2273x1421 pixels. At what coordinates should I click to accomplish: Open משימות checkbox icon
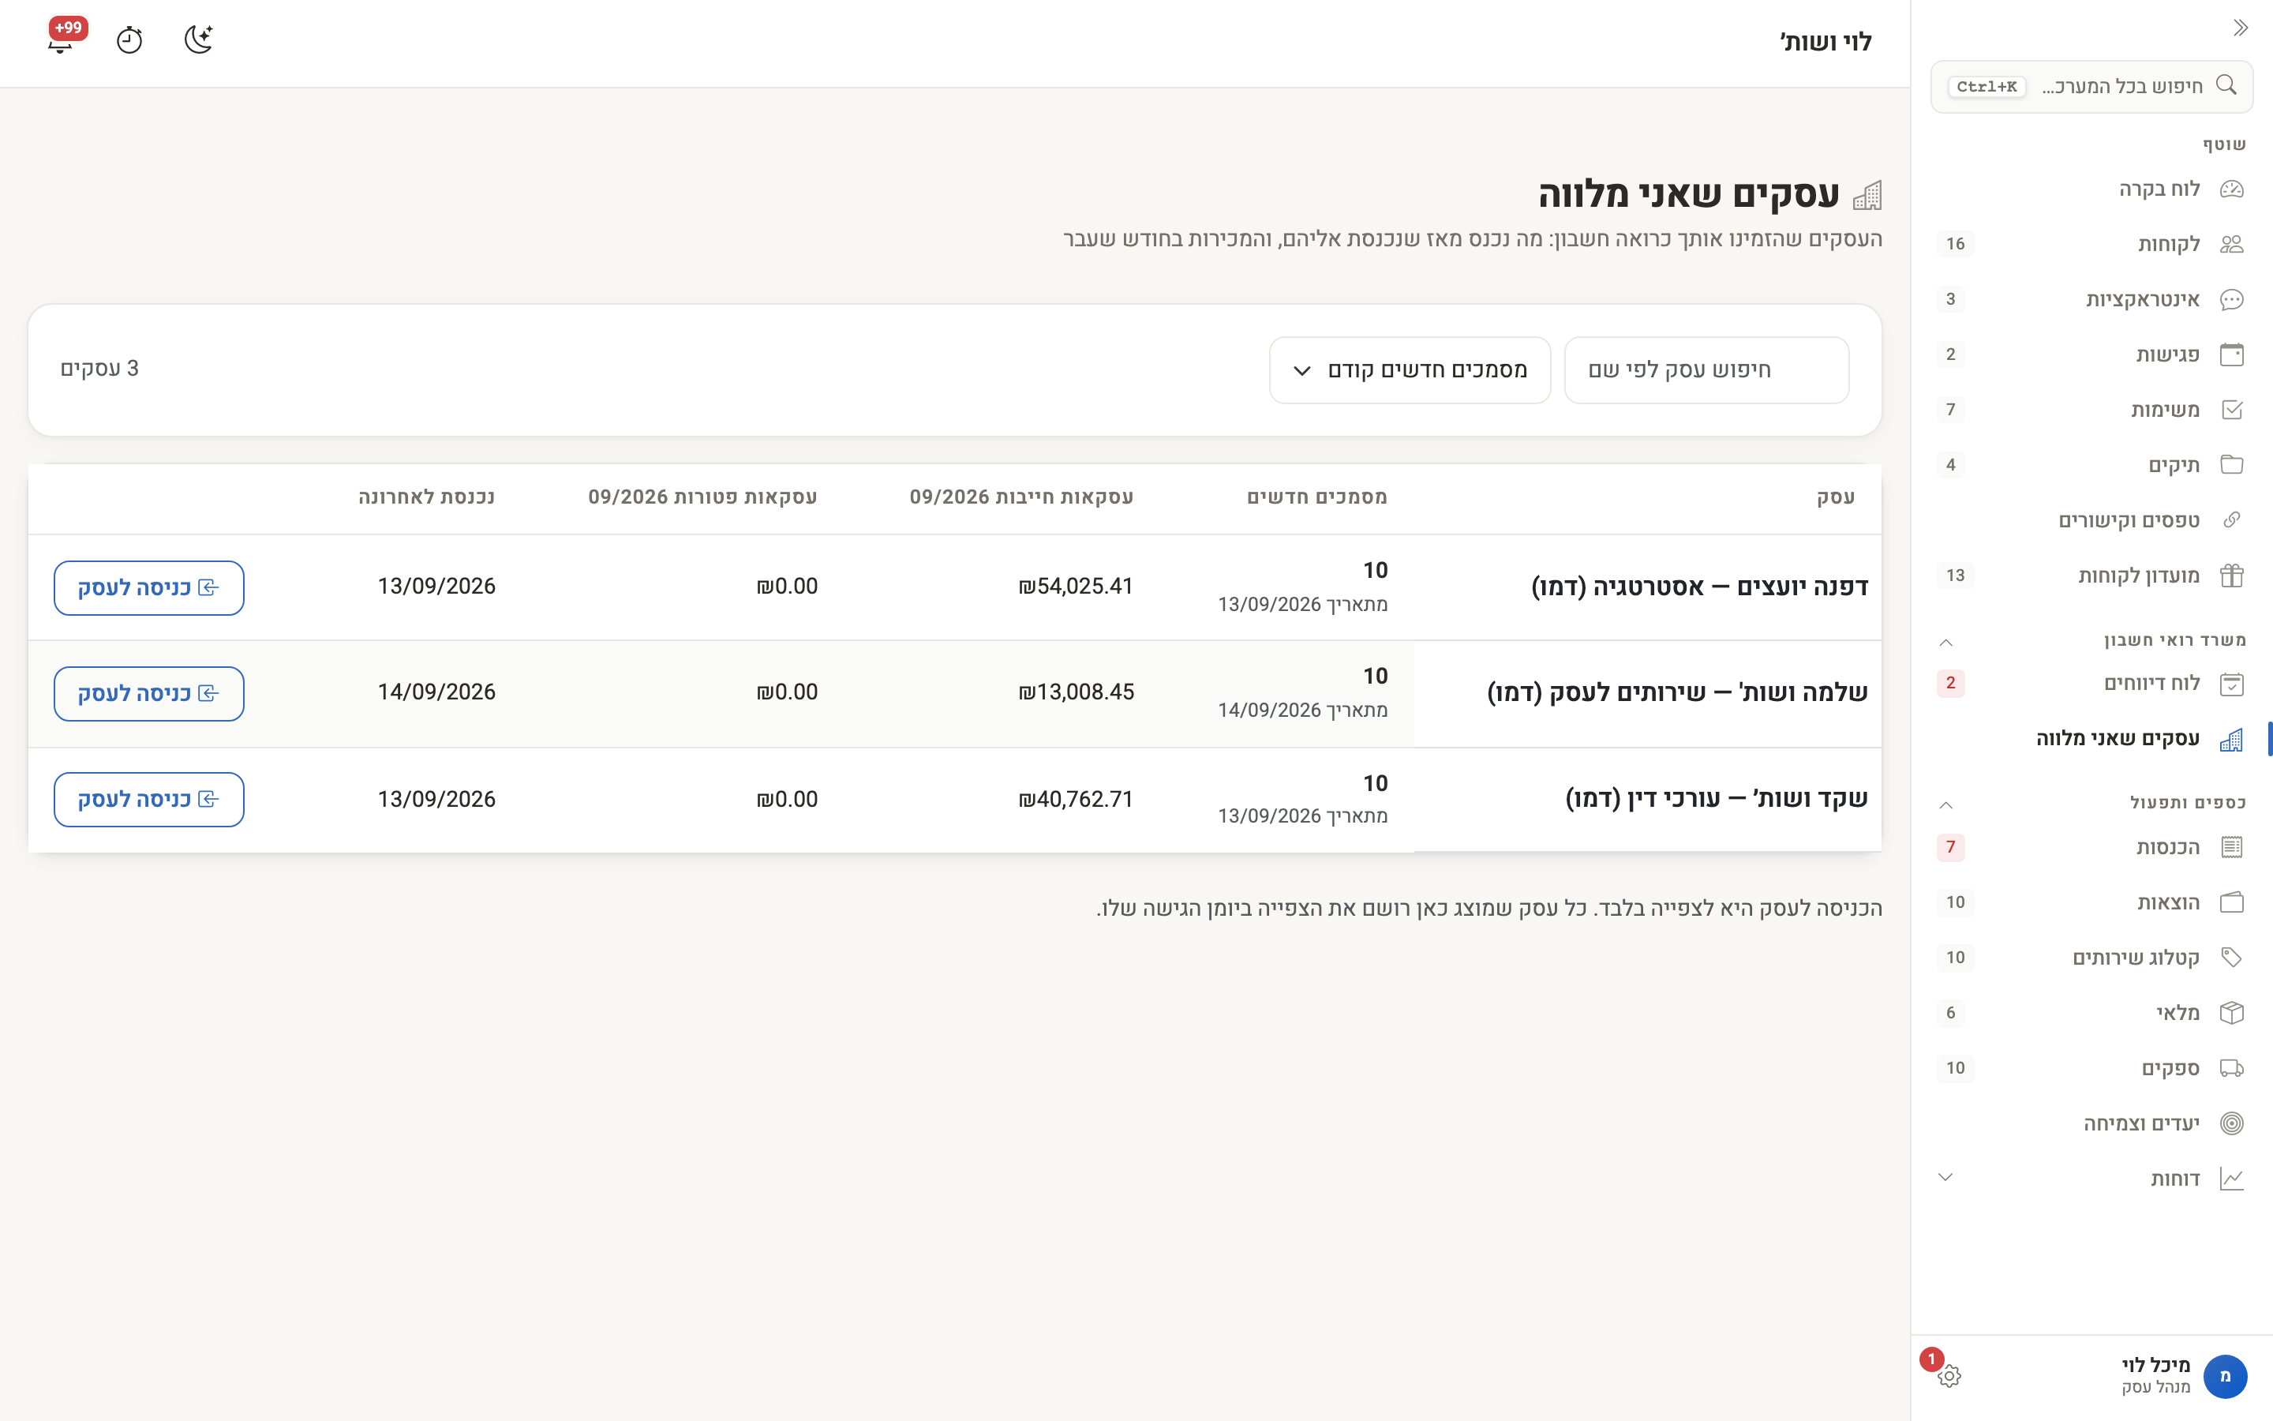(x=2232, y=410)
